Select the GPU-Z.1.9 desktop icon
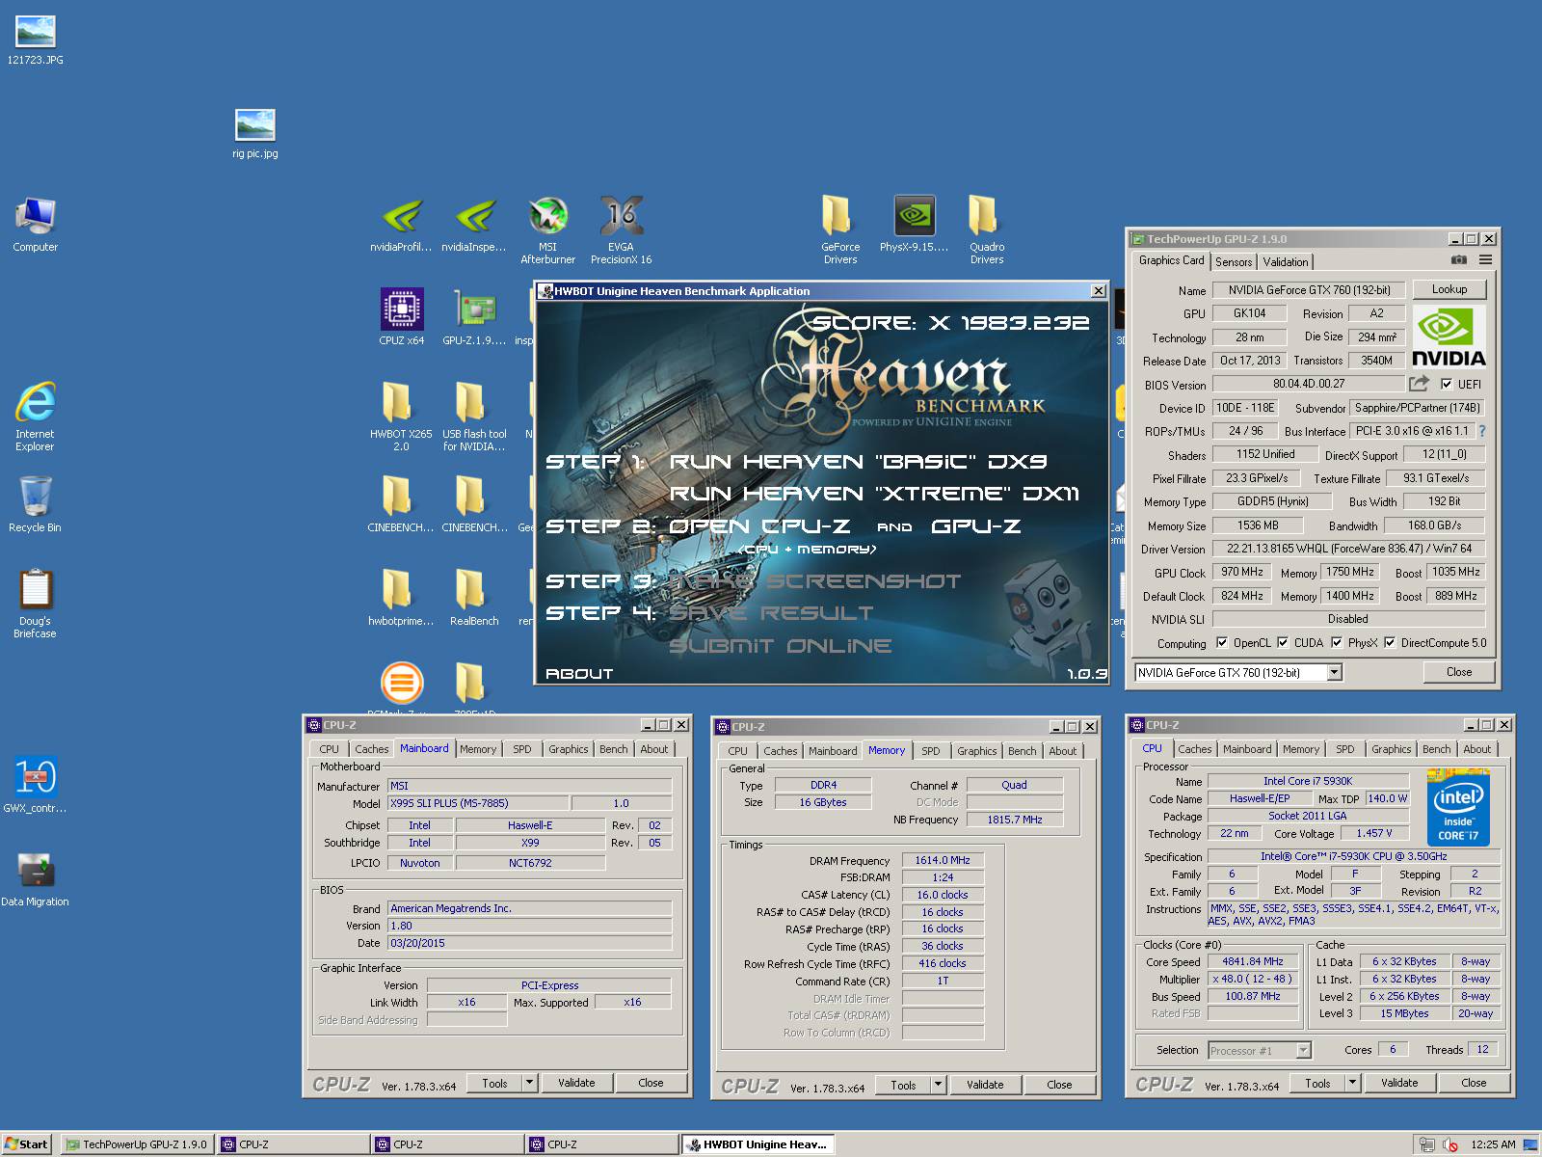The width and height of the screenshot is (1542, 1157). coord(474,316)
